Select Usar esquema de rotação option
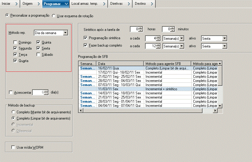252x162 pixels. [x=54, y=16]
